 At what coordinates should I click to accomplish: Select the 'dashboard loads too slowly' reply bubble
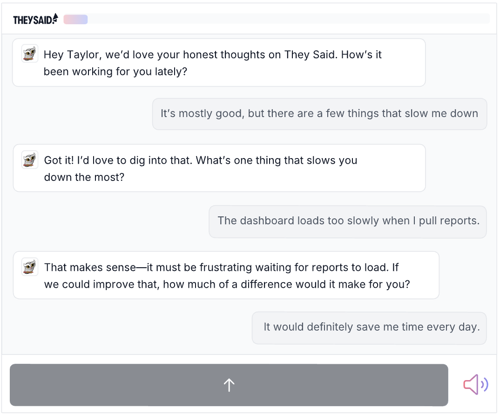(348, 221)
